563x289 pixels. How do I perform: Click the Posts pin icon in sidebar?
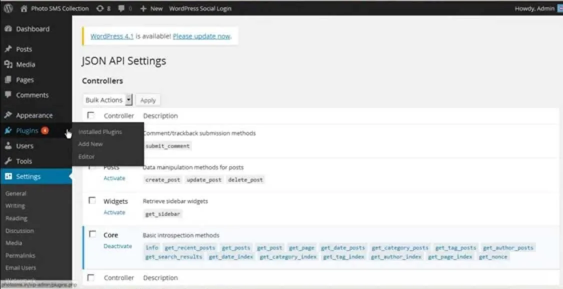[x=8, y=49]
